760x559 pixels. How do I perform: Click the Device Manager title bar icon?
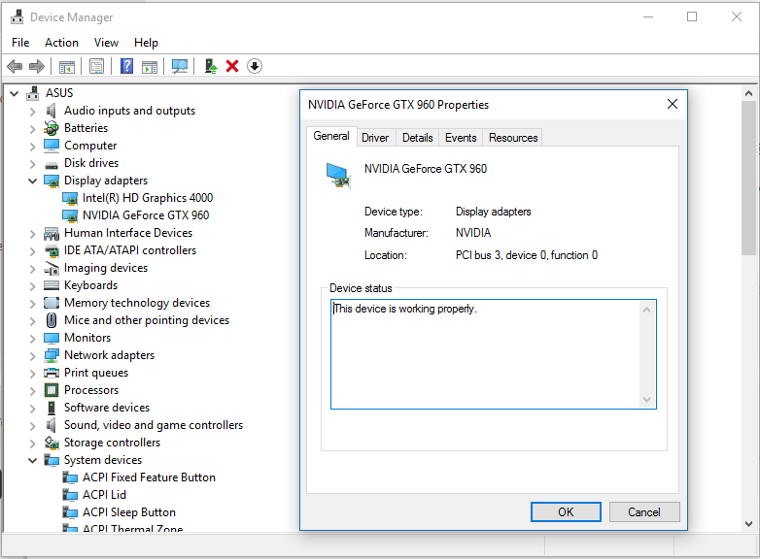17,16
